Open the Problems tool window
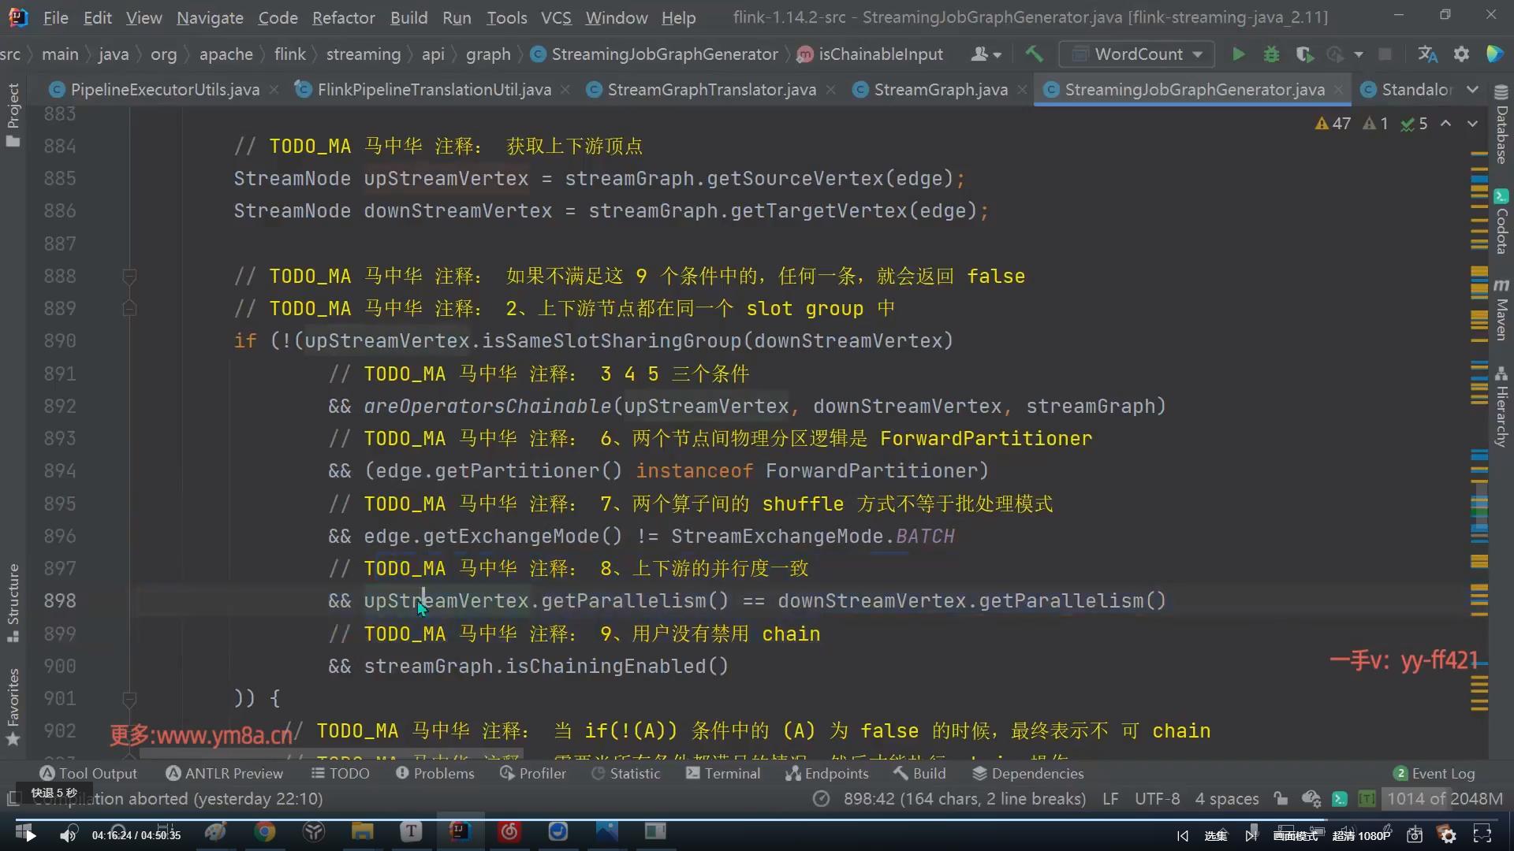The height and width of the screenshot is (851, 1514). click(435, 774)
